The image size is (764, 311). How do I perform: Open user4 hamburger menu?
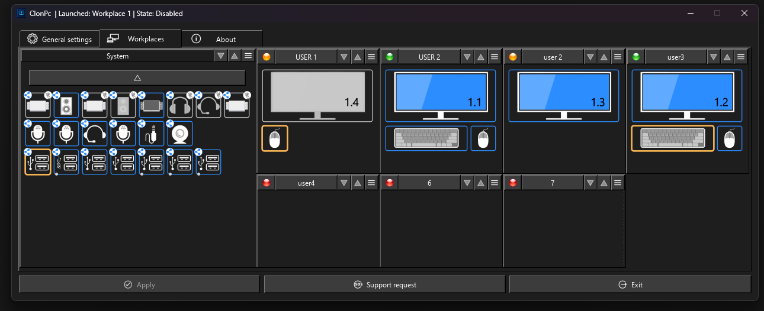tap(371, 183)
